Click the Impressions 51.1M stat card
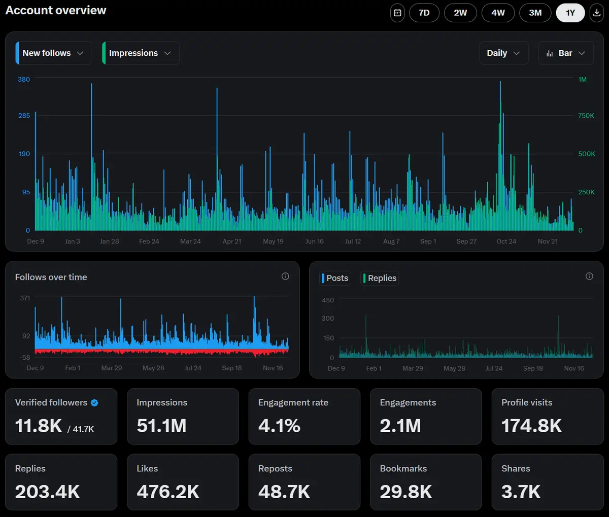 click(x=183, y=417)
